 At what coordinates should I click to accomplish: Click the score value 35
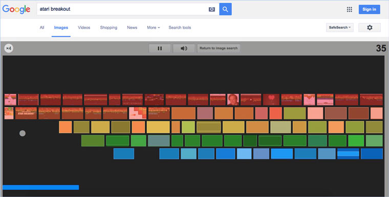click(381, 48)
